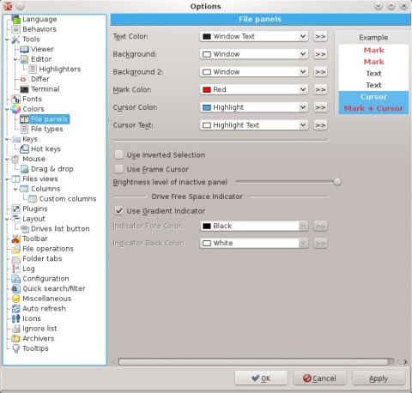412x393 pixels.
Task: Uncheck the Use Gradient Indicator option
Action: pos(118,211)
